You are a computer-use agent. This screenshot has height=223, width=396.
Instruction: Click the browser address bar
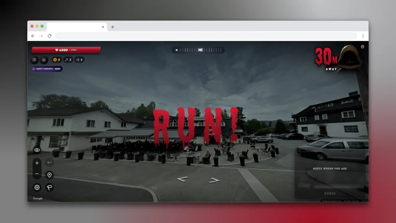tap(206, 36)
